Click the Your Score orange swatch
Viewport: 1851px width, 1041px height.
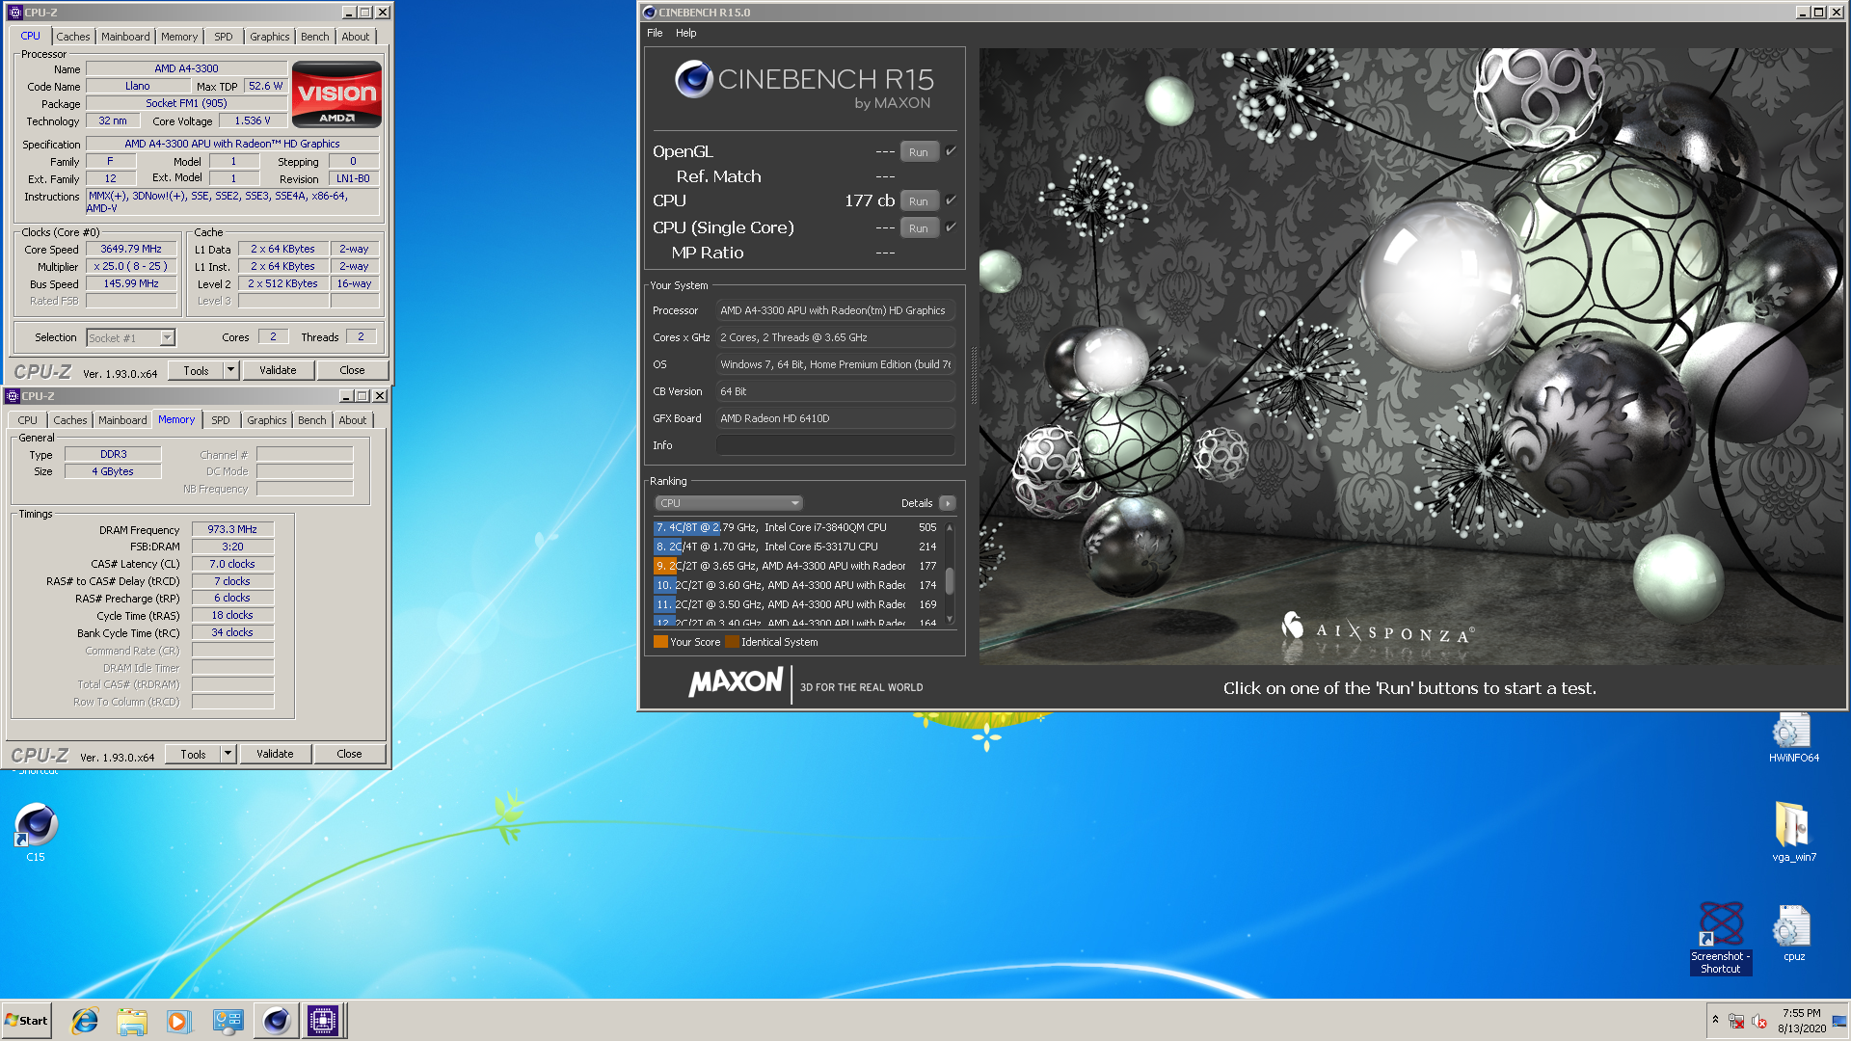[x=660, y=642]
